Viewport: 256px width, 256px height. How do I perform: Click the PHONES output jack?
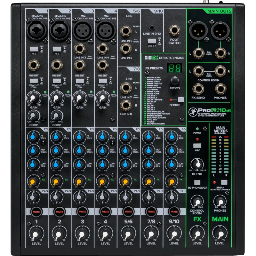point(220,89)
